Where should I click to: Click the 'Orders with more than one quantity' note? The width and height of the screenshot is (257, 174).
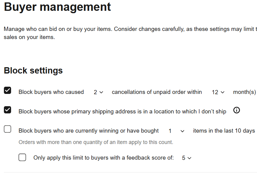(x=96, y=142)
